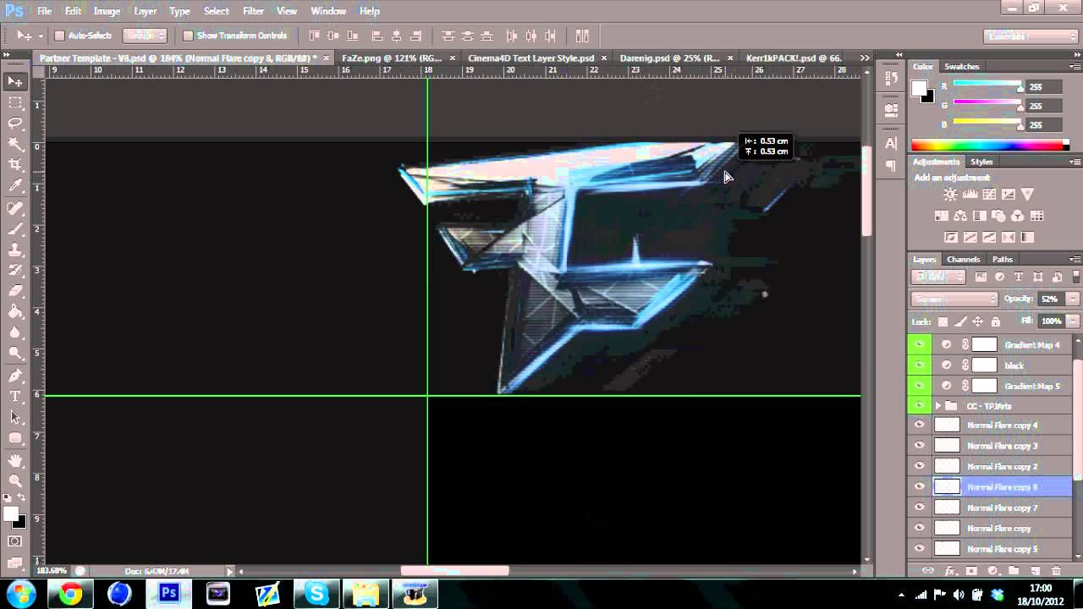Open the Character panel icon
1083x609 pixels.
tap(890, 145)
